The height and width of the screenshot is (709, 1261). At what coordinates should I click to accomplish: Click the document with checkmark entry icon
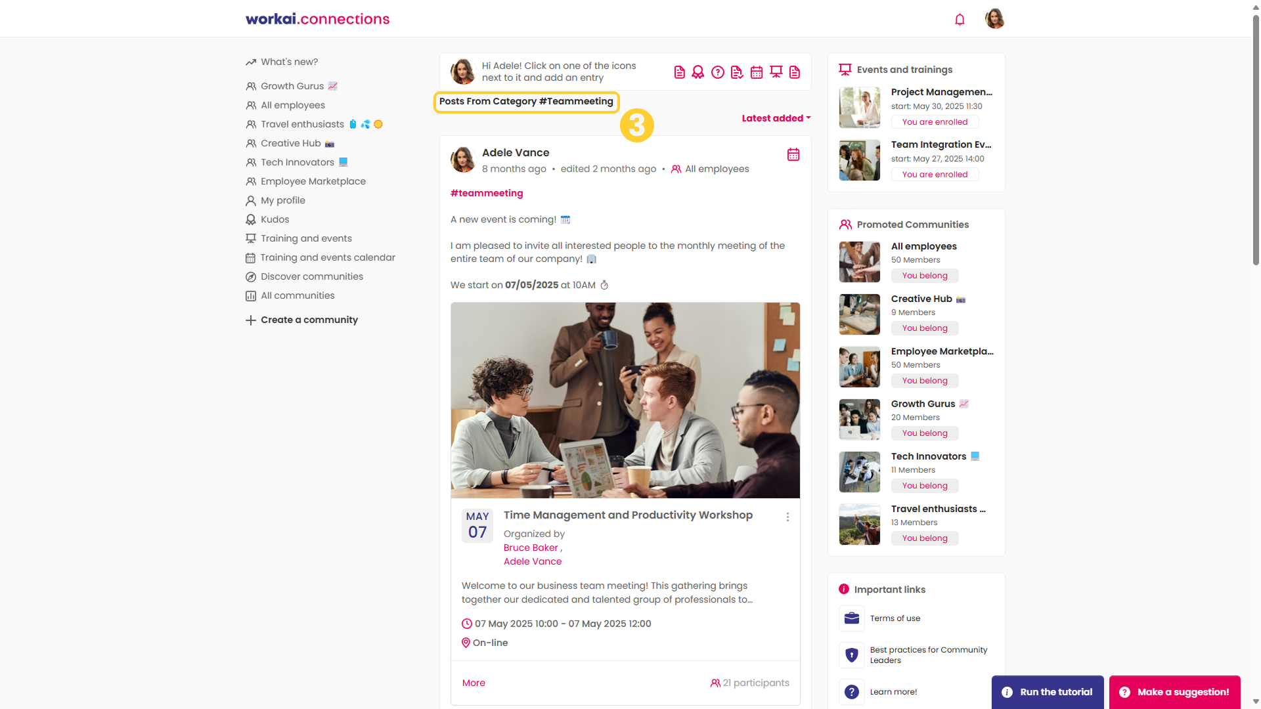pyautogui.click(x=737, y=72)
